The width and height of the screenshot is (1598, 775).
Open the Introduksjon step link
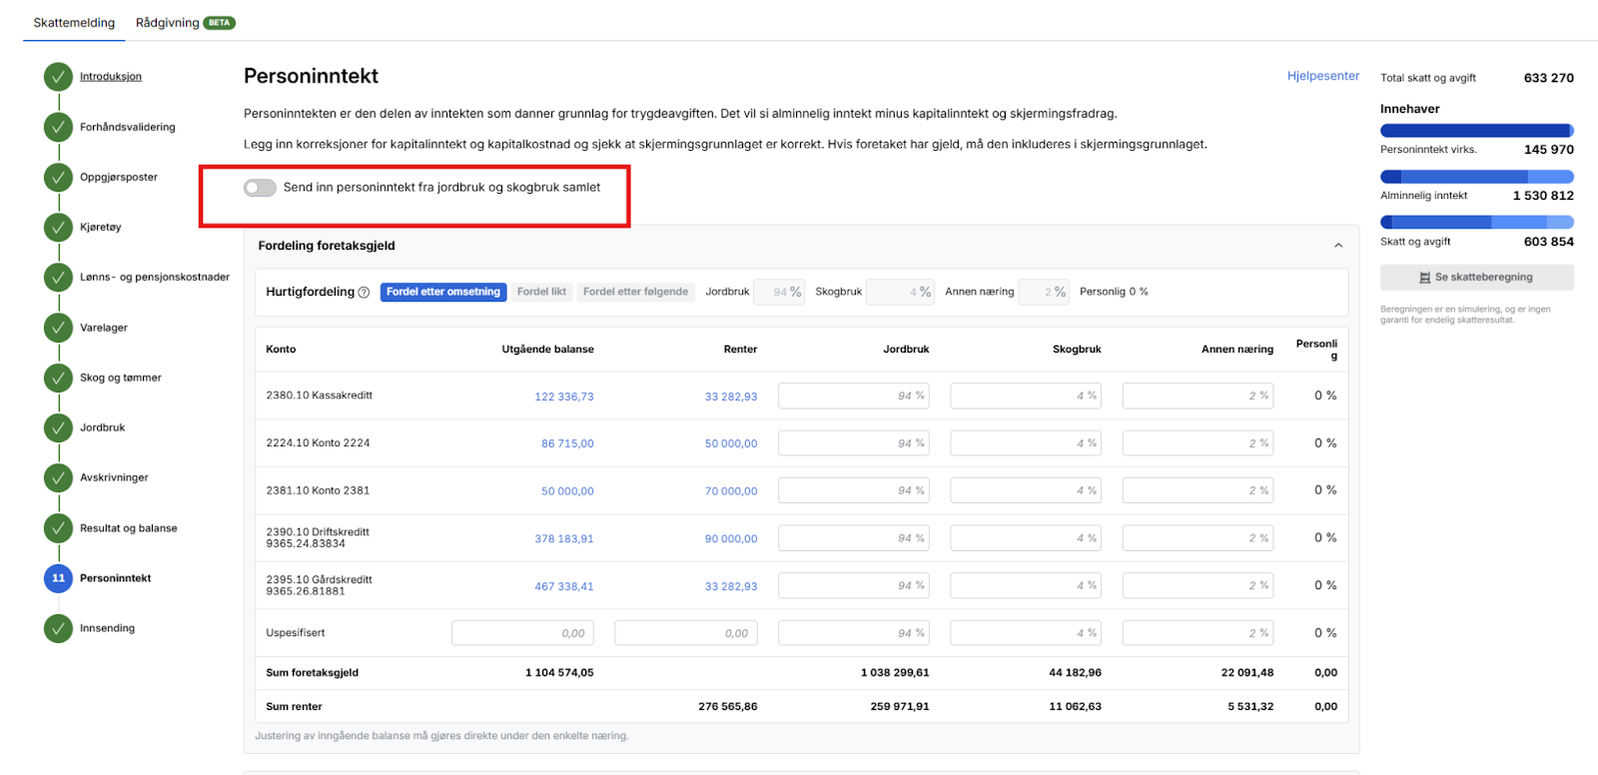point(111,77)
